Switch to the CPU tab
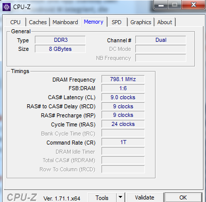 coord(15,22)
